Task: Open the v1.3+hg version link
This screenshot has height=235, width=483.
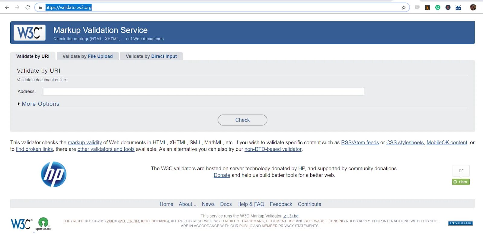Action: pos(291,216)
